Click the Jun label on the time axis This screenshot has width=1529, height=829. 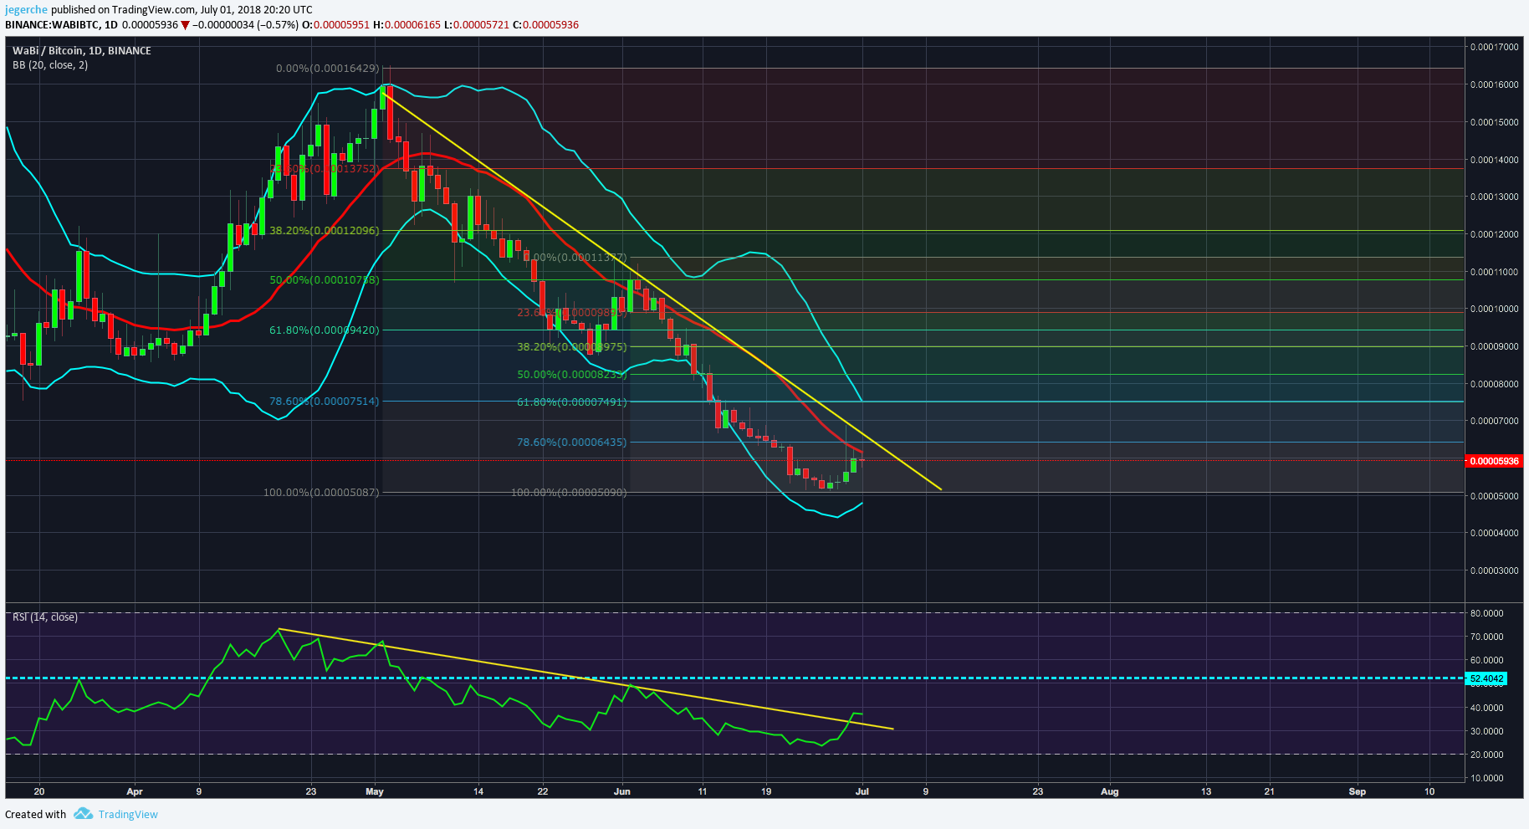pyautogui.click(x=621, y=791)
